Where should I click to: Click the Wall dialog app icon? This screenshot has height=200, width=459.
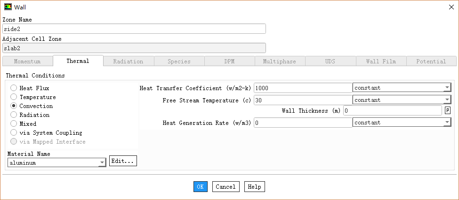coord(8,7)
